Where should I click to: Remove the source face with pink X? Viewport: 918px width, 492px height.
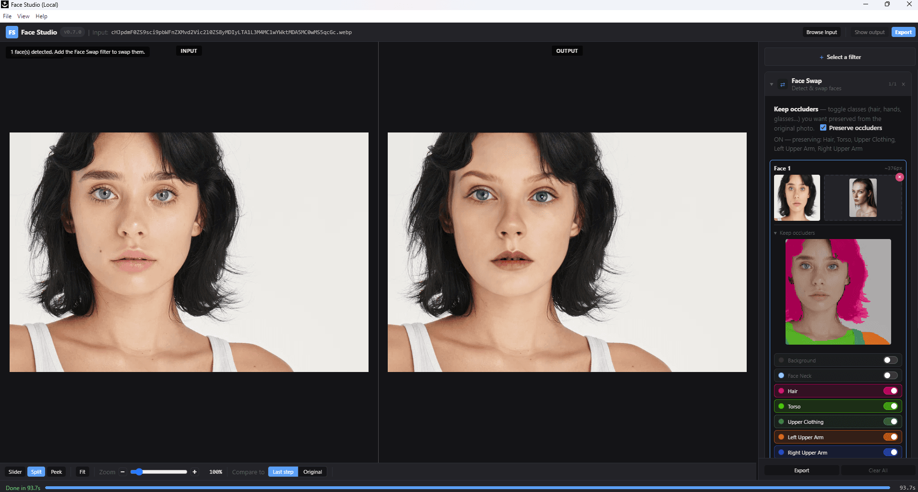(900, 177)
